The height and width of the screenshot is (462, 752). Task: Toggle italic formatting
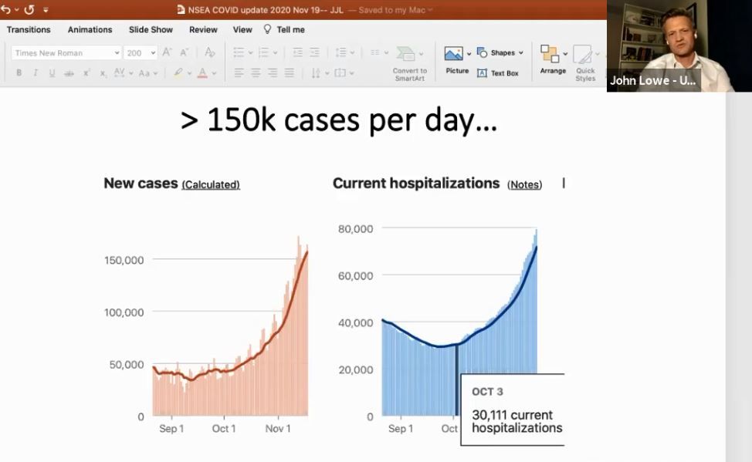(x=36, y=73)
